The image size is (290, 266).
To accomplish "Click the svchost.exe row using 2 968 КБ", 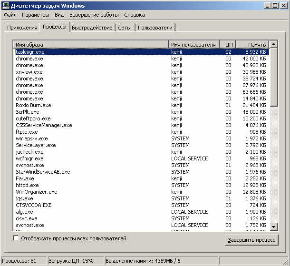I will 142,165.
